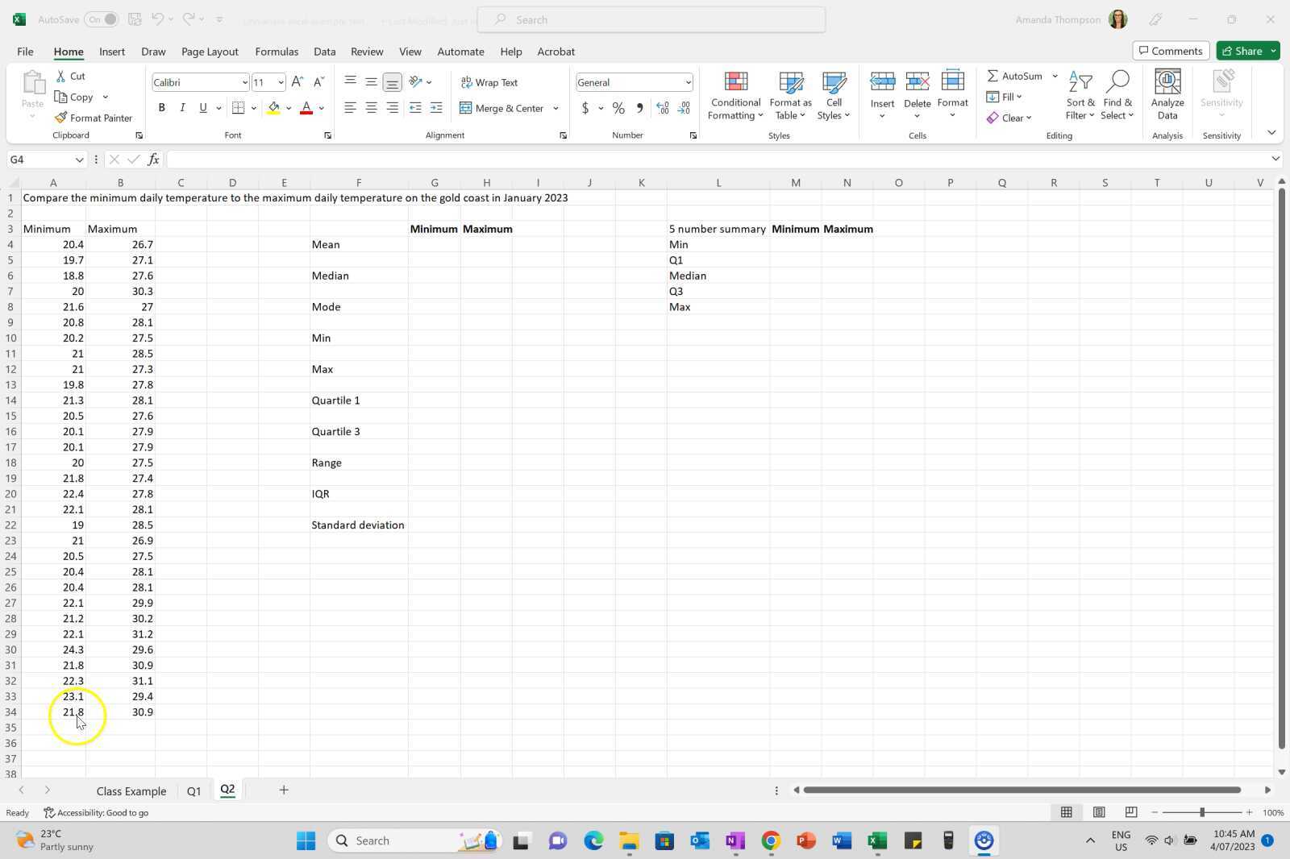Click inside the formula bar
Image resolution: width=1290 pixels, height=859 pixels.
coord(484,160)
